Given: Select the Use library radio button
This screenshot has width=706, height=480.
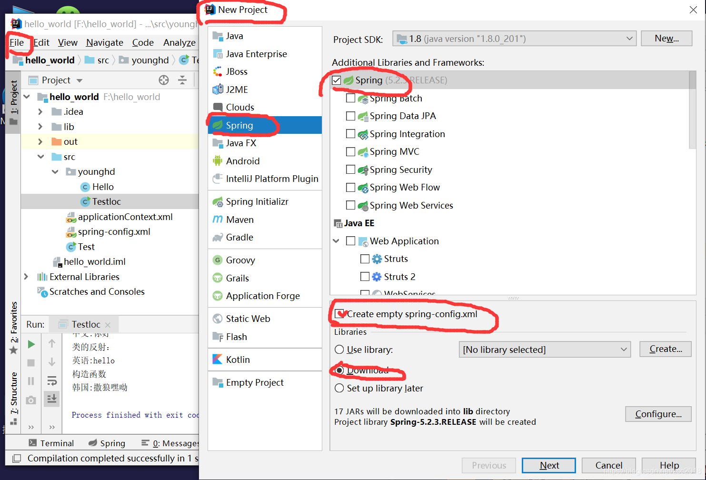Looking at the screenshot, I should coord(339,350).
